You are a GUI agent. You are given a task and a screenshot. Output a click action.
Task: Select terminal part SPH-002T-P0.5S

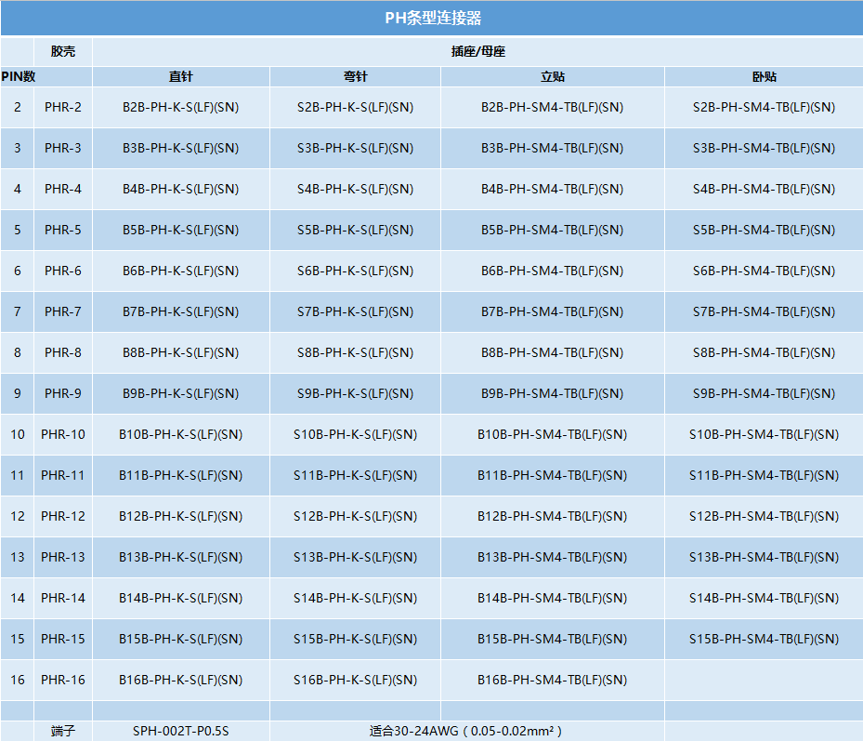click(180, 731)
